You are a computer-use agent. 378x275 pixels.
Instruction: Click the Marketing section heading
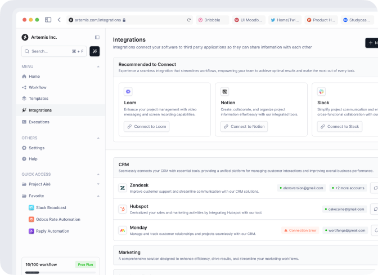[x=129, y=252]
